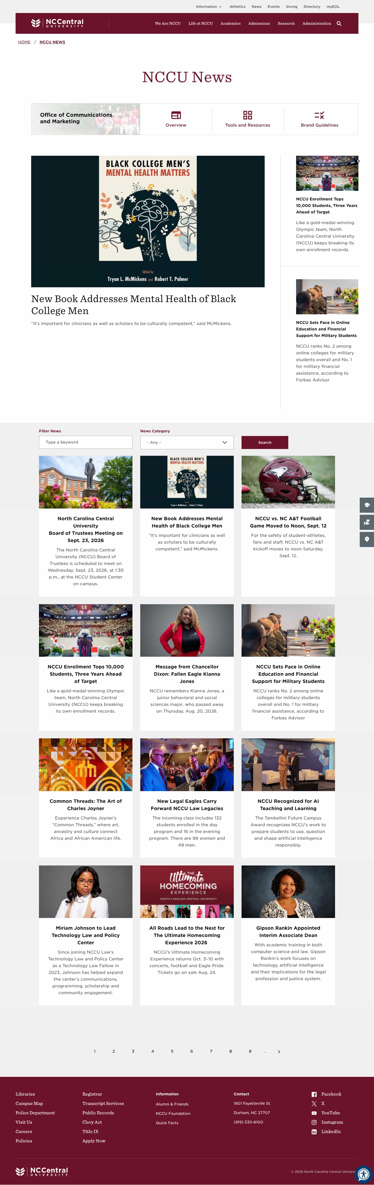
Task: Open the Research menu
Action: coord(286,23)
